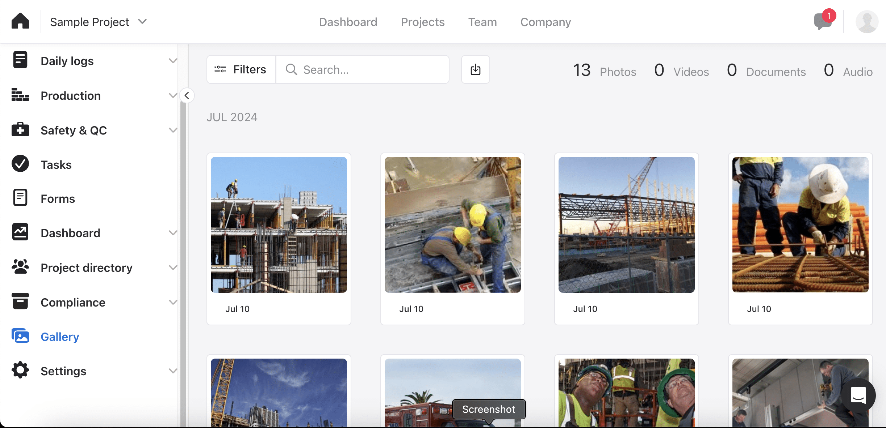Click the Tasks checkmark icon
The image size is (886, 428).
20,164
